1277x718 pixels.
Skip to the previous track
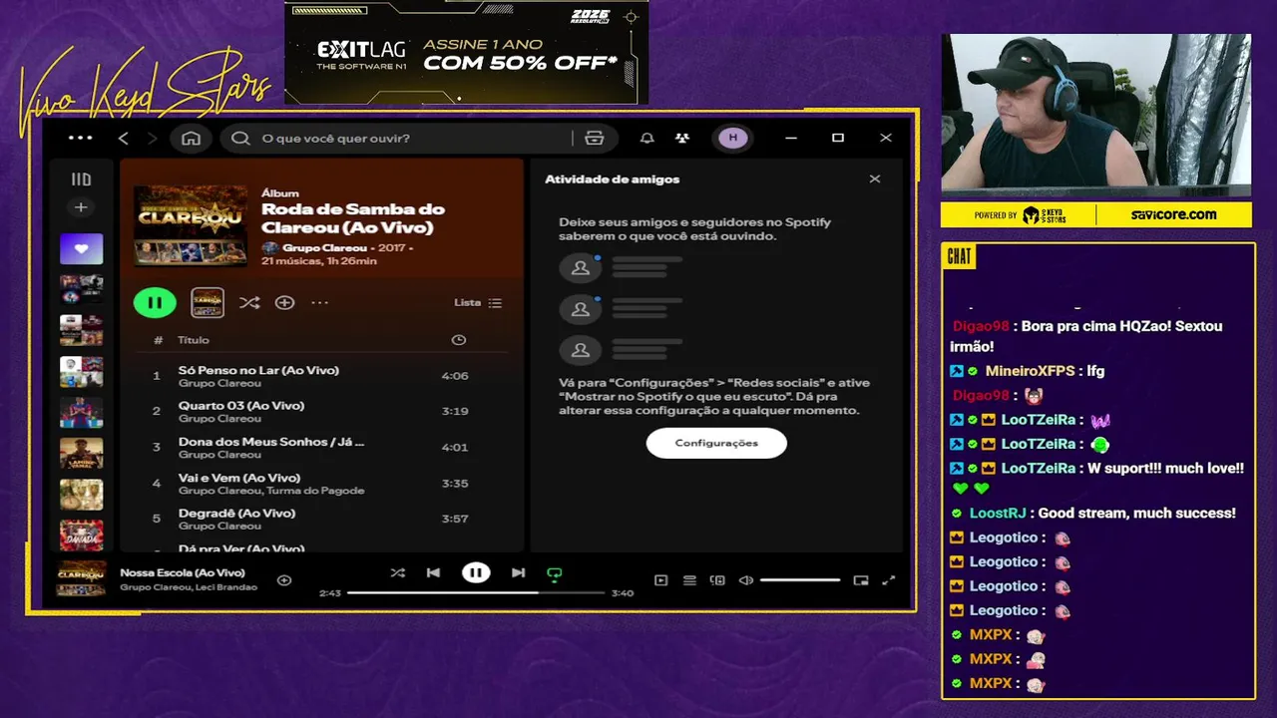click(x=433, y=572)
